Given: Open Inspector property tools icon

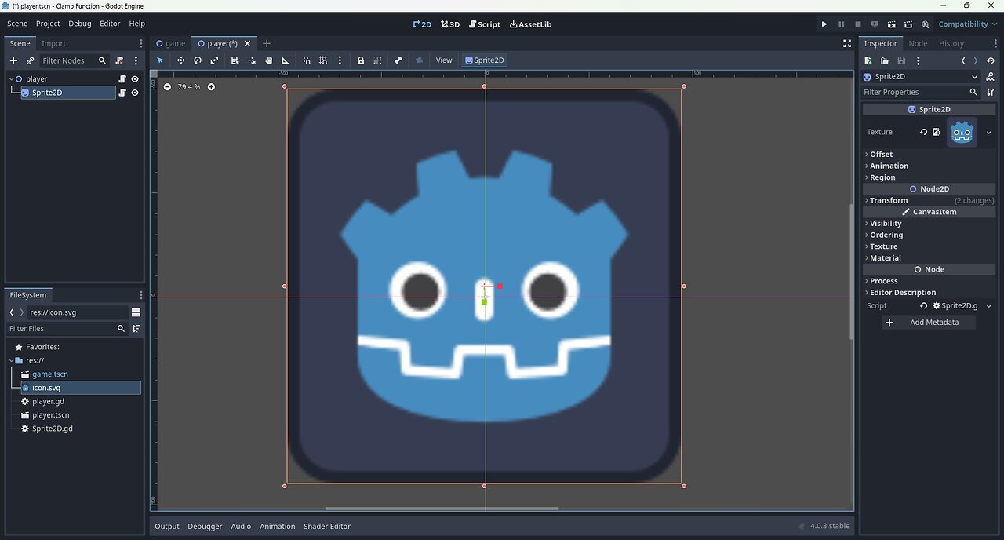Looking at the screenshot, I should [990, 92].
